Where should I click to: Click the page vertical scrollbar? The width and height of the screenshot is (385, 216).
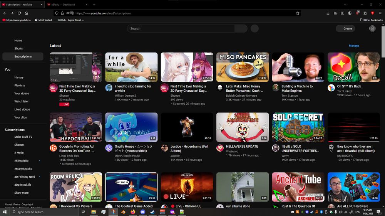pyautogui.click(x=383, y=41)
